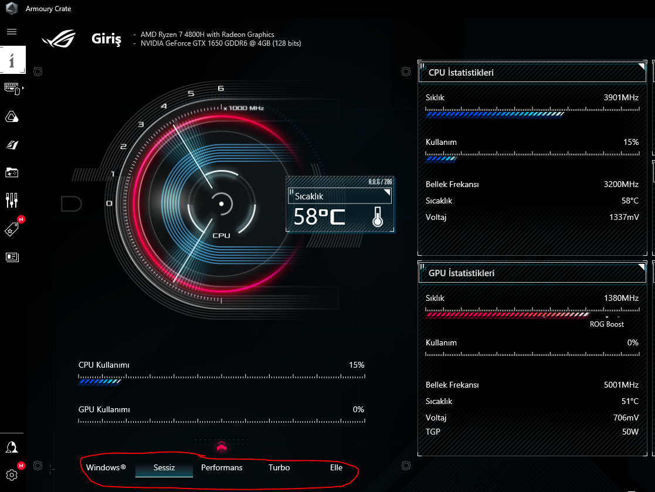Screen dimensions: 655x492
Task: Click the CPU Bellek Frekansı 3200MHz value
Action: pyautogui.click(x=621, y=184)
